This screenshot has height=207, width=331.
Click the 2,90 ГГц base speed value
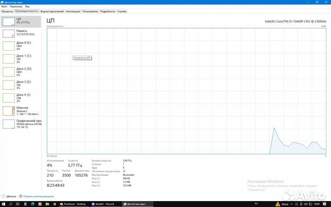click(x=127, y=161)
